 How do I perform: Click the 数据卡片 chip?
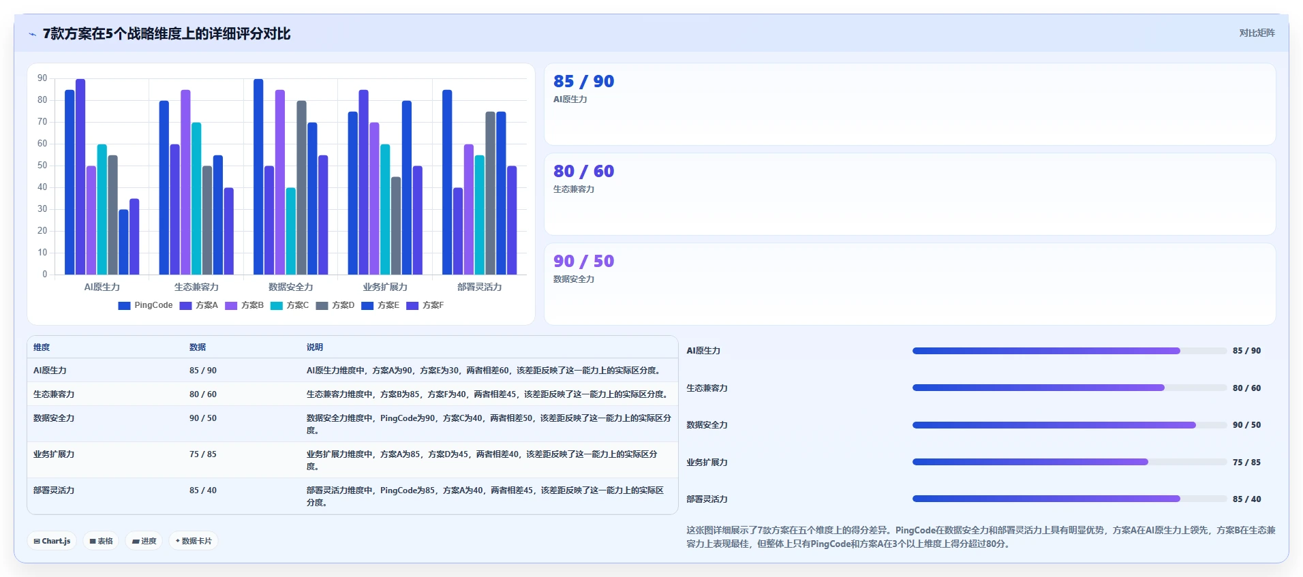(194, 541)
